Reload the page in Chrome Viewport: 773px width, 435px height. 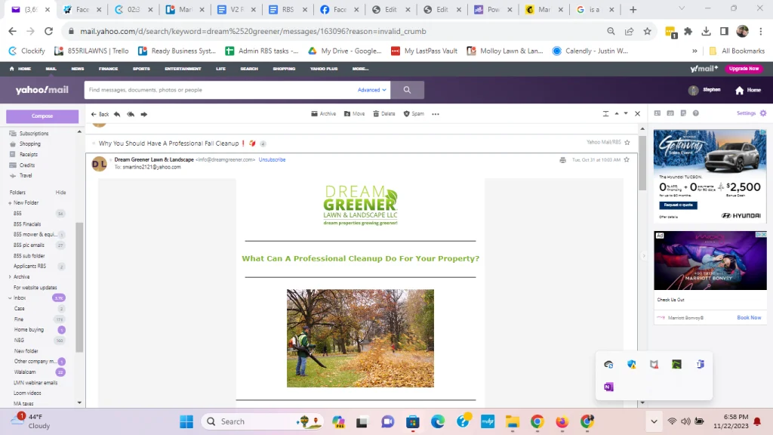click(48, 31)
